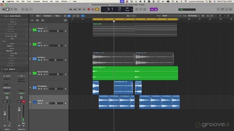
Task: Click the Audio 4 track pan knob
Action: point(65,103)
